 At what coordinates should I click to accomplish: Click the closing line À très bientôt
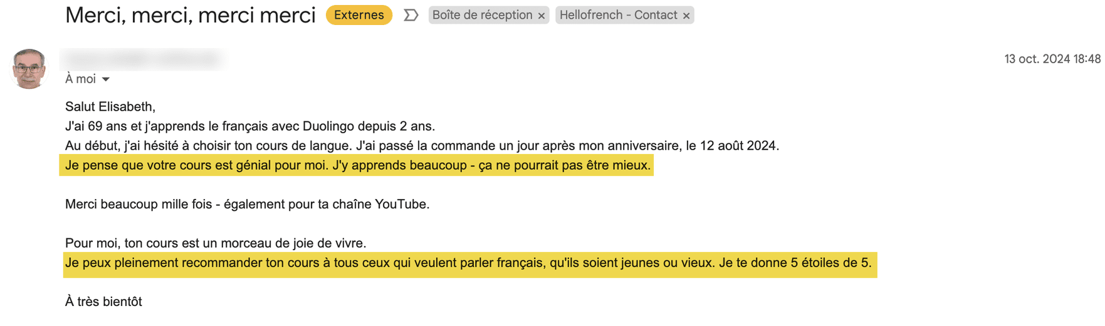[x=103, y=302]
